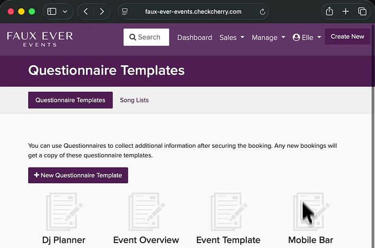This screenshot has height=248, width=375.
Task: Go back with the back arrow
Action: point(86,11)
